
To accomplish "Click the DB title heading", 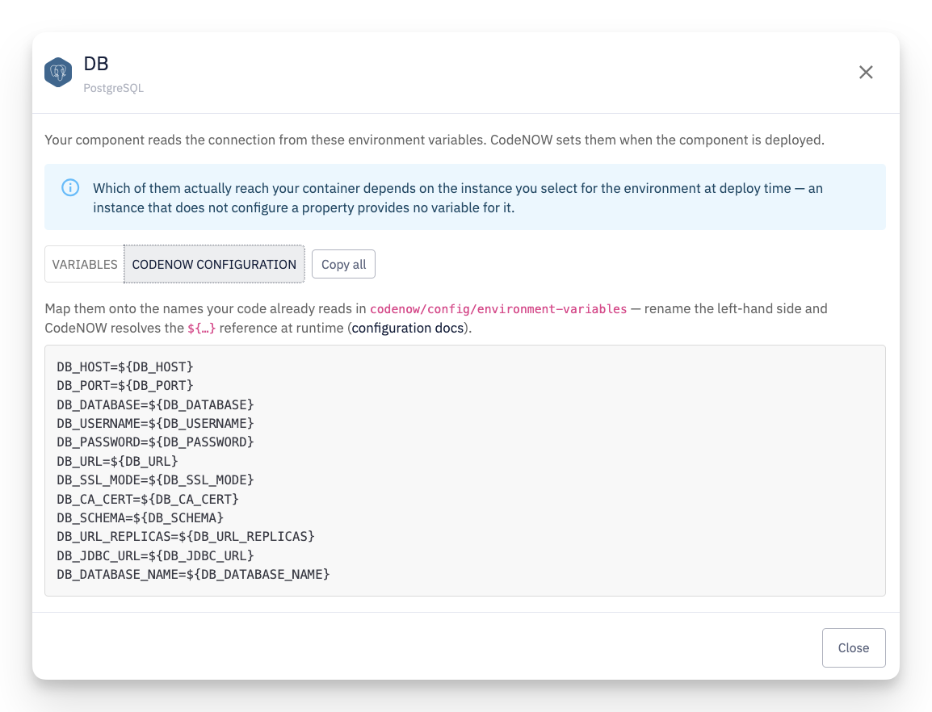I will coord(95,64).
